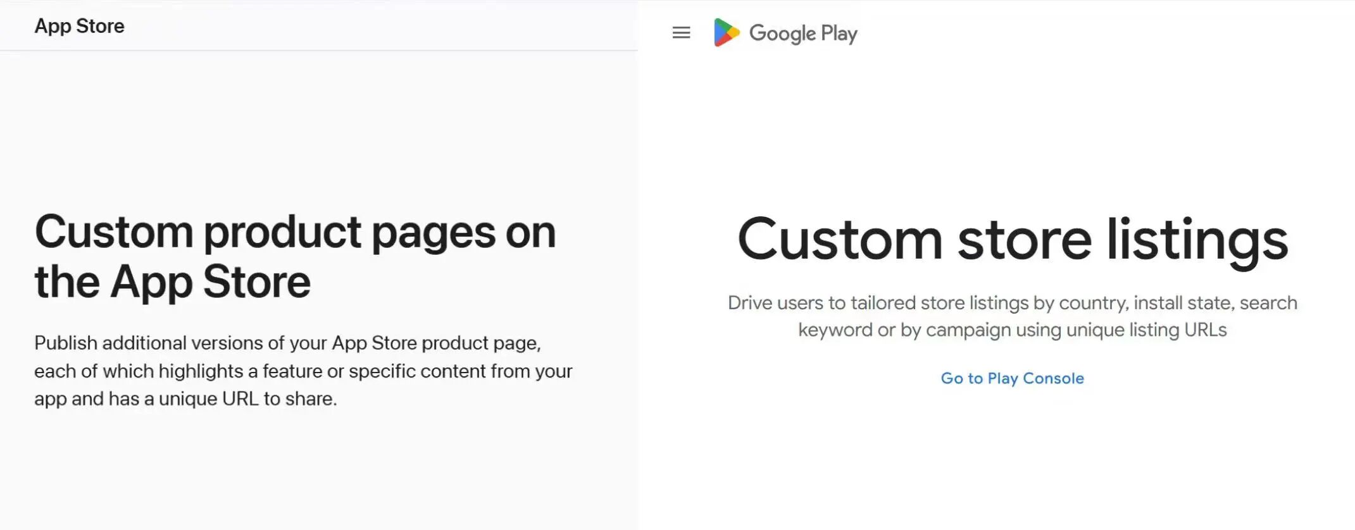This screenshot has width=1355, height=530.
Task: Click the line ending "unique URL to share."
Action: (185, 398)
